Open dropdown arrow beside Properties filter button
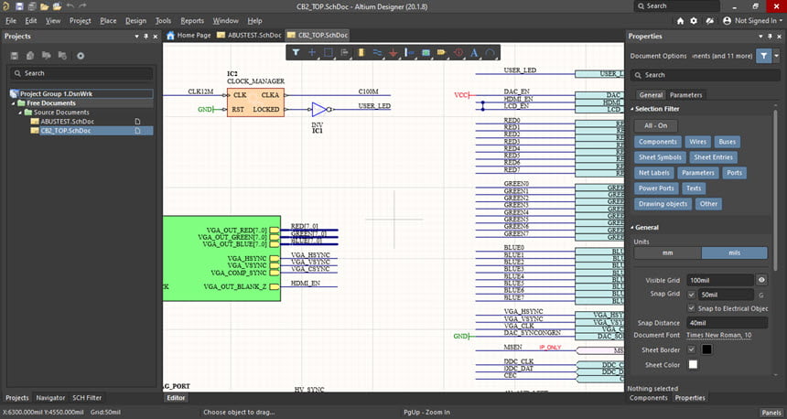Screen dimensions: 787x419 click(x=776, y=56)
